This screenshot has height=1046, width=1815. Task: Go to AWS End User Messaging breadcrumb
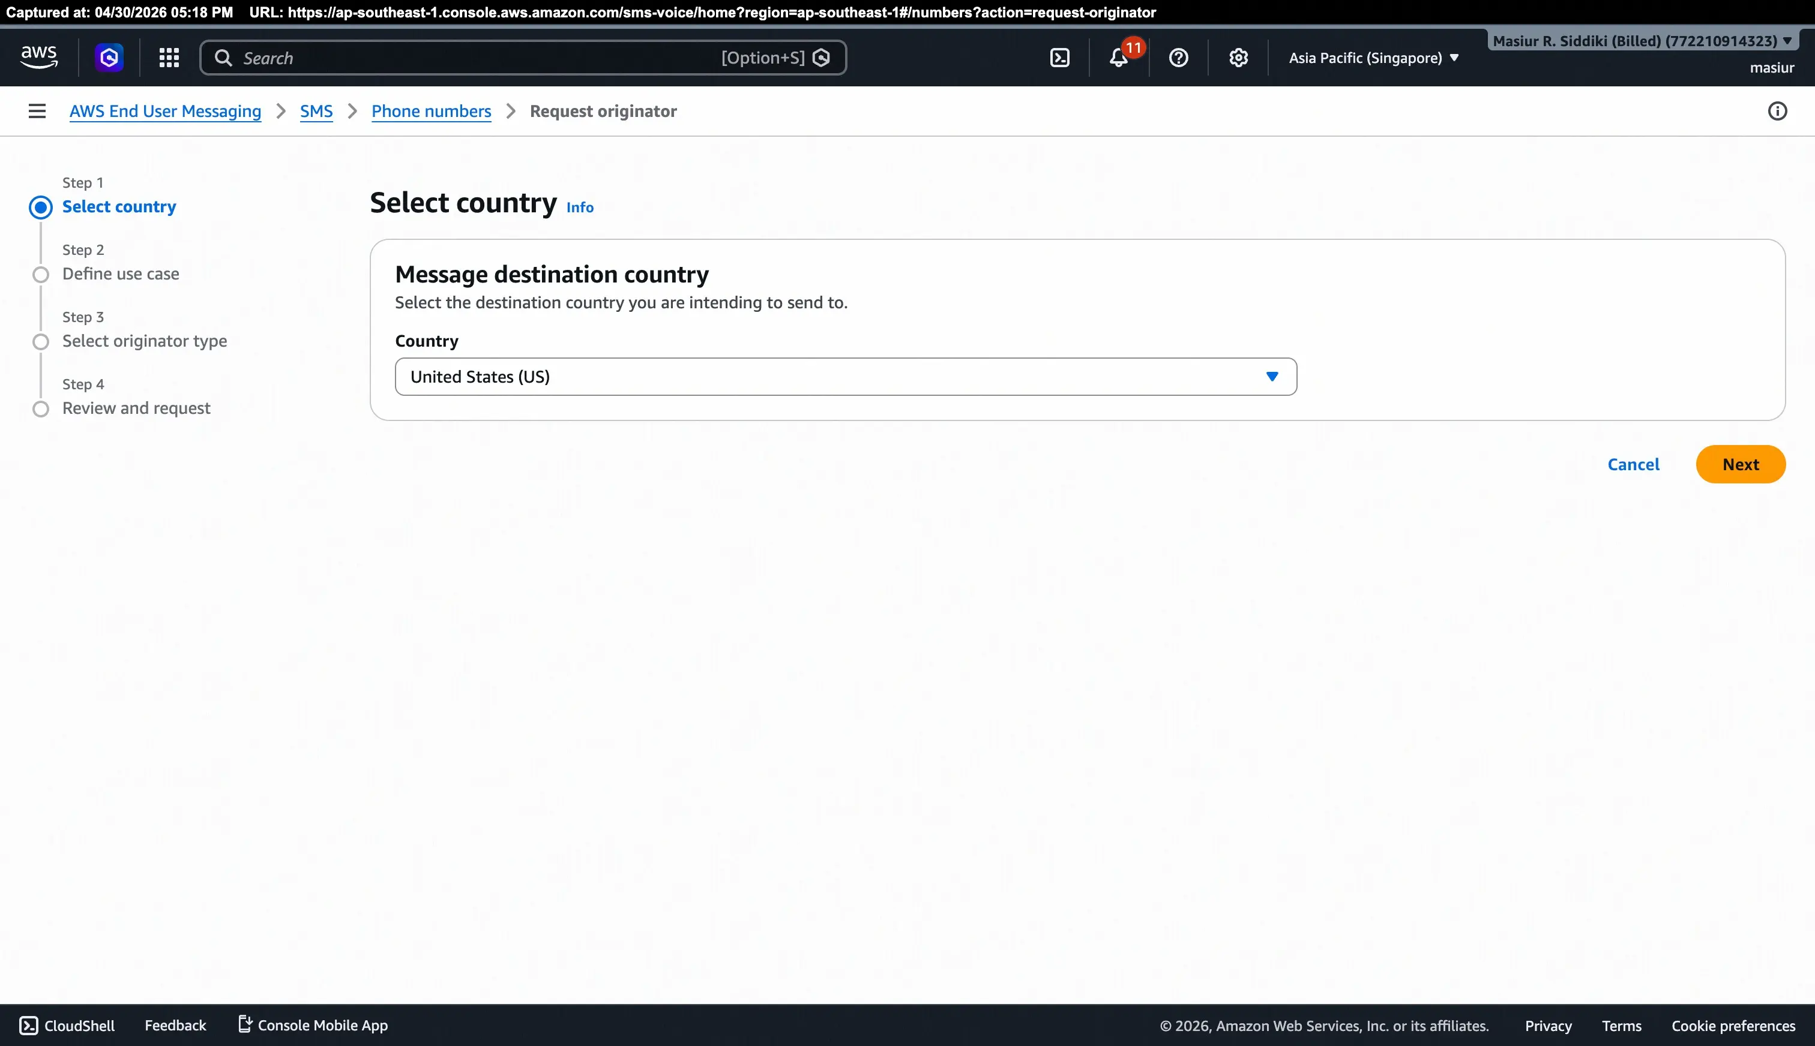165,112
